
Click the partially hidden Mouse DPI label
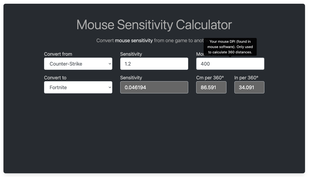coord(200,54)
